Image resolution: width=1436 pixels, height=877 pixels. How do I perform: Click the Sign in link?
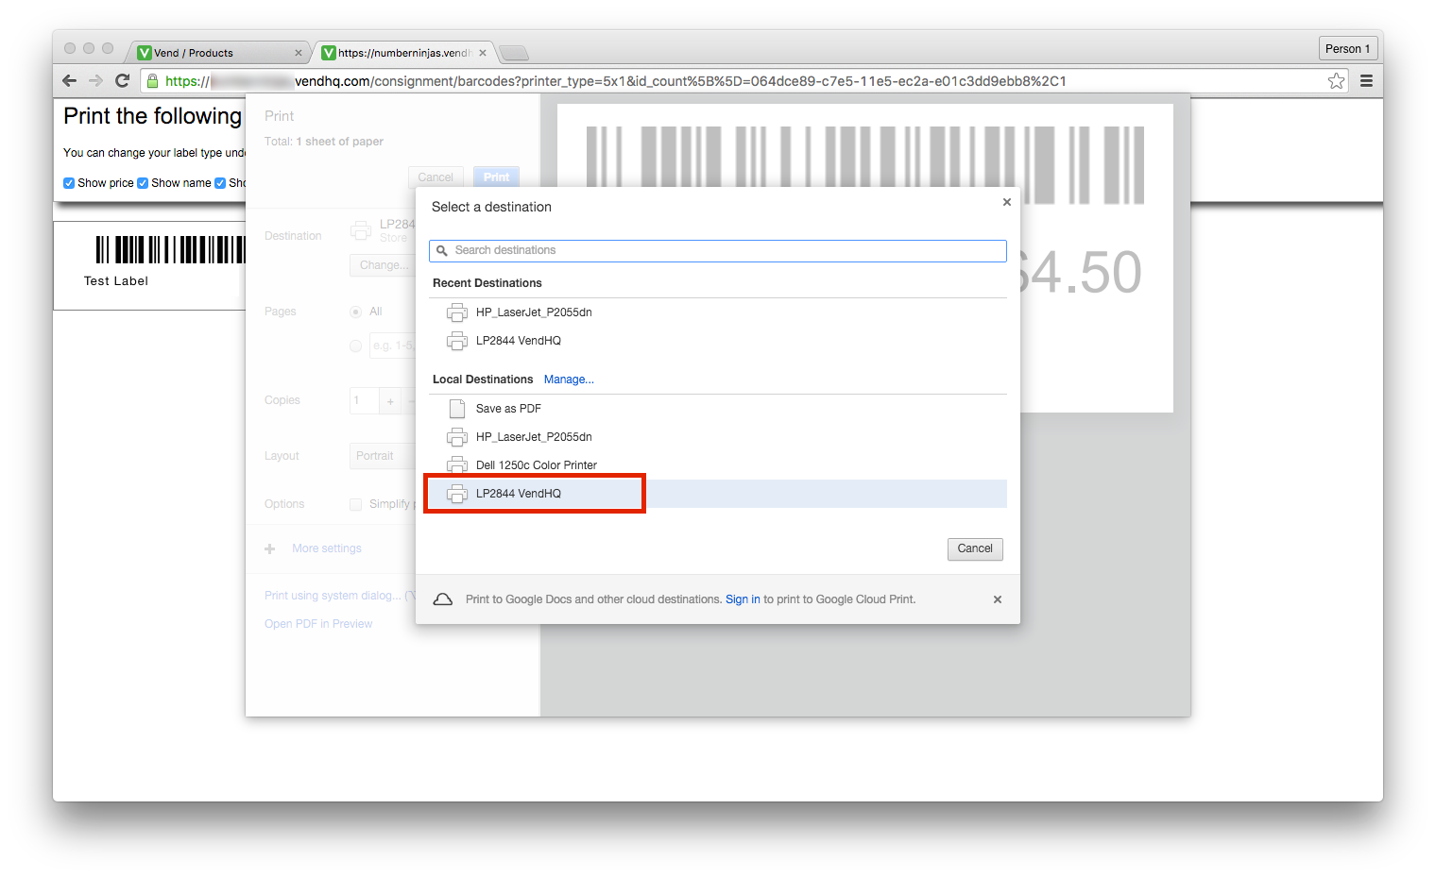pyautogui.click(x=743, y=599)
